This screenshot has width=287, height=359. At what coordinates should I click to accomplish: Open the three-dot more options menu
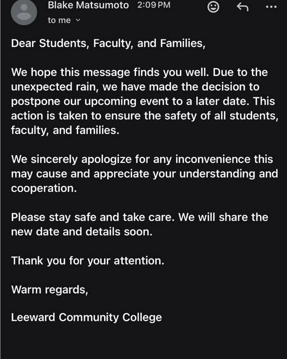(x=271, y=7)
